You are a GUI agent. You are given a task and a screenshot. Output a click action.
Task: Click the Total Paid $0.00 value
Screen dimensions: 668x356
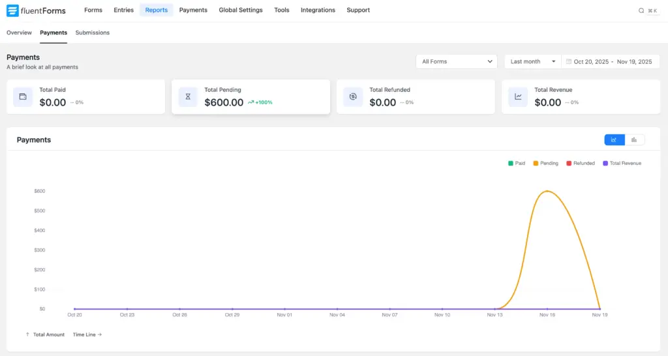point(53,102)
